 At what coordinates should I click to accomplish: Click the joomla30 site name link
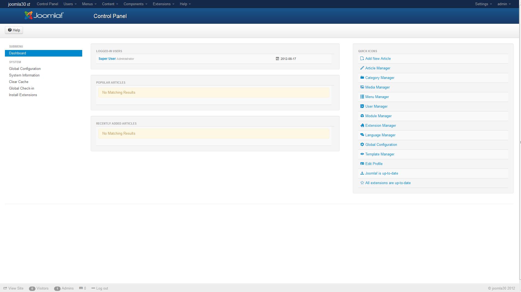(17, 4)
